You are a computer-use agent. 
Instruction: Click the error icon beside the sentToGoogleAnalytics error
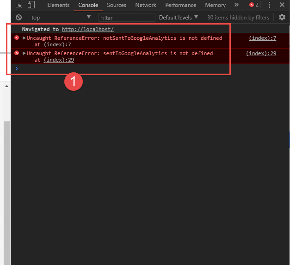(x=17, y=53)
